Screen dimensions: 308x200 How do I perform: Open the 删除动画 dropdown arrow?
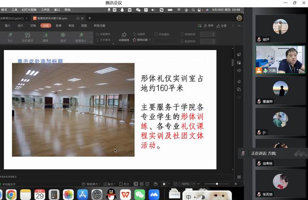[150, 40]
